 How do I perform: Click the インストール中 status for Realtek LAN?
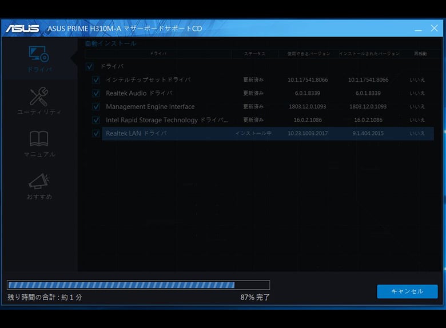[x=253, y=133]
